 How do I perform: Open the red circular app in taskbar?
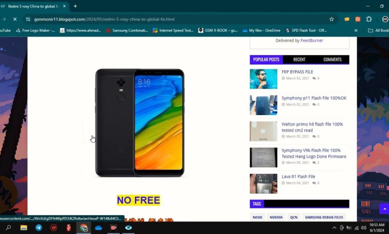click(53, 228)
